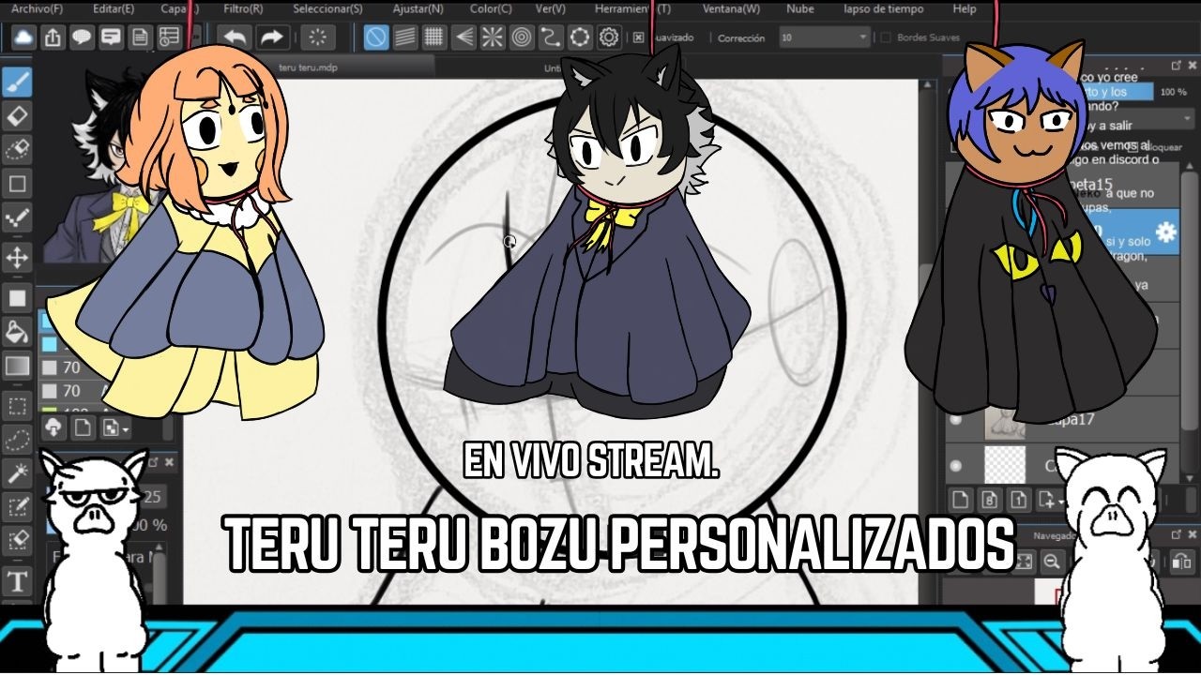Toggle visibility of the capa17 layer
Screen dimensions: 1201x675
pyautogui.click(x=956, y=420)
